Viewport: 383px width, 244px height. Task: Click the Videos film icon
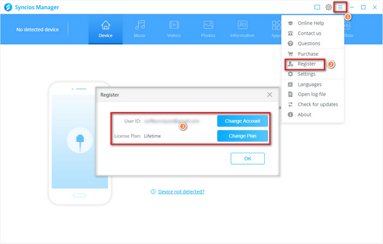(x=174, y=25)
